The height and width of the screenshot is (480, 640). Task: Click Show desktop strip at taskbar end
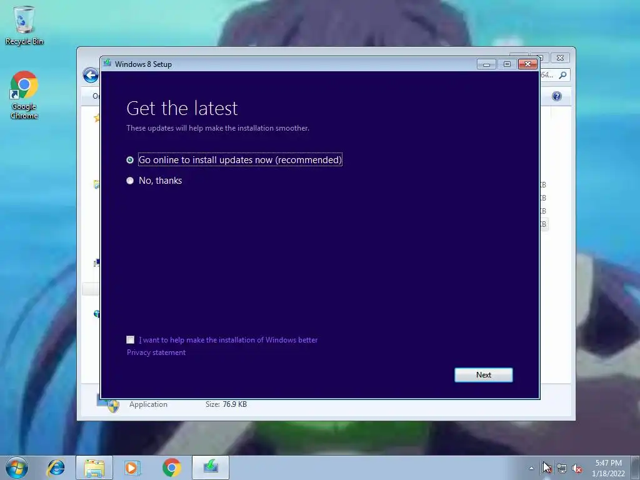coord(636,467)
